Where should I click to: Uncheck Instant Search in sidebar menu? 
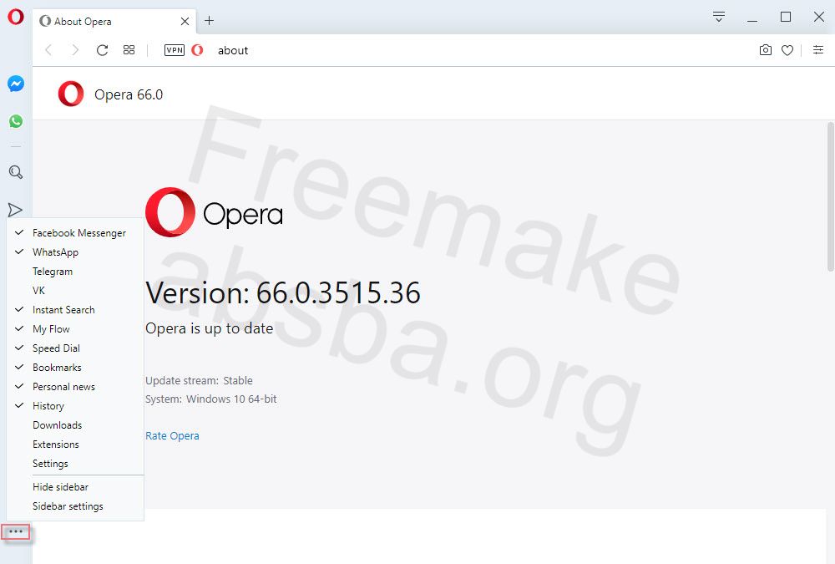coord(75,310)
